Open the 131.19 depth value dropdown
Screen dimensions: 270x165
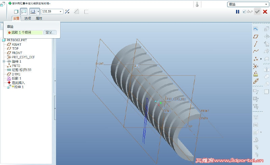tap(61, 11)
